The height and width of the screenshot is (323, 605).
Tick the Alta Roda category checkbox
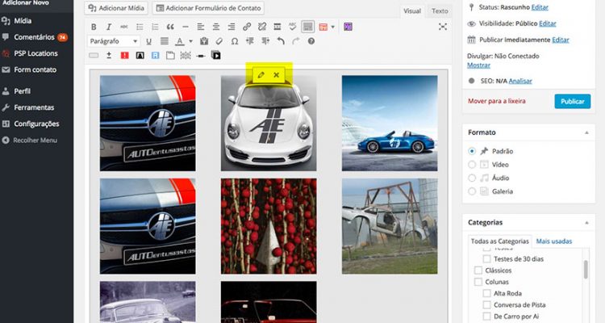(x=489, y=294)
